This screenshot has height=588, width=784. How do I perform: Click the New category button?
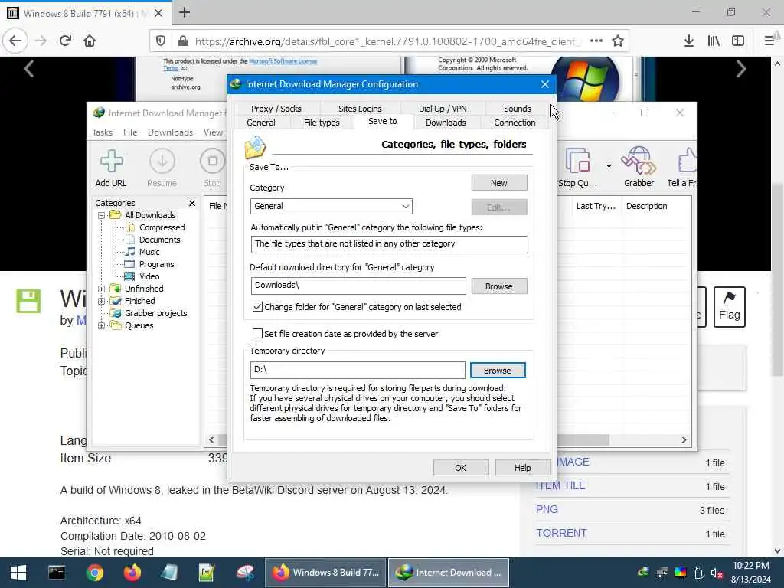[x=498, y=183]
